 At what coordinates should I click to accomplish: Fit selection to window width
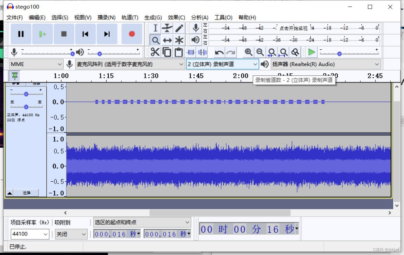point(272,52)
